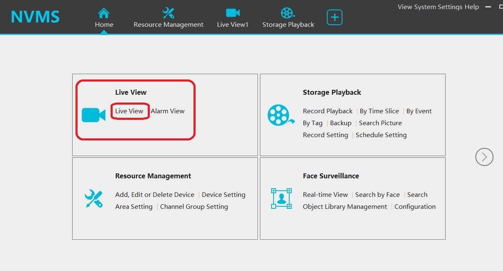The image size is (503, 271).
Task: Open Search by Face
Action: tap(377, 194)
